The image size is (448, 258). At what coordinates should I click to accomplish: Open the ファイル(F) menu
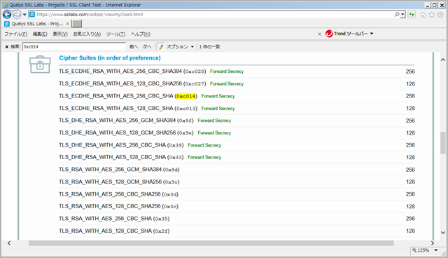15,34
